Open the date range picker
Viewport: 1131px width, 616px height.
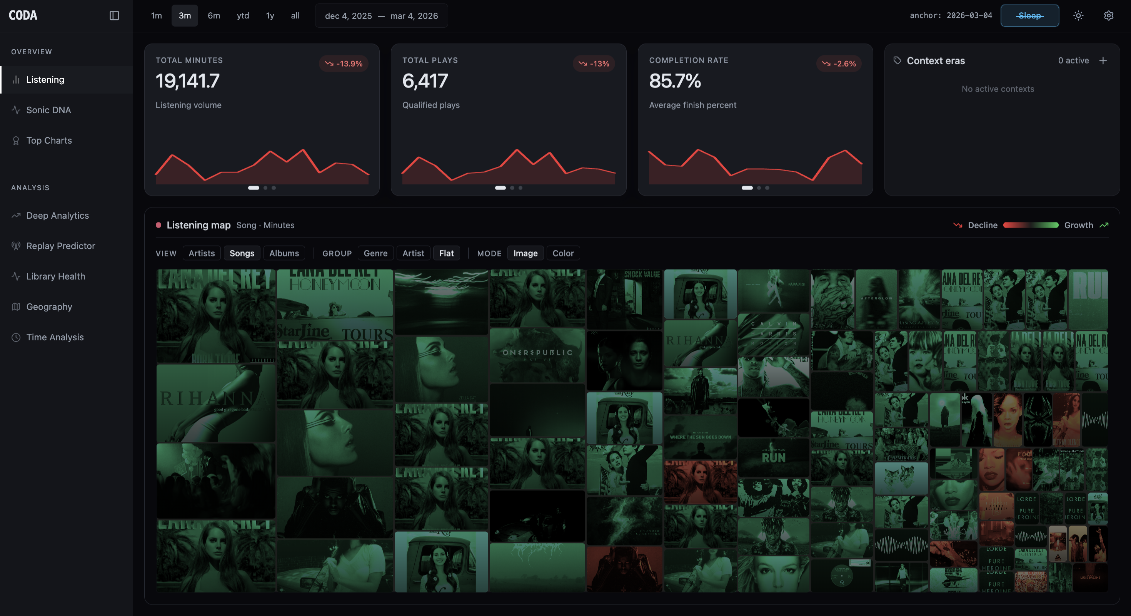point(381,15)
